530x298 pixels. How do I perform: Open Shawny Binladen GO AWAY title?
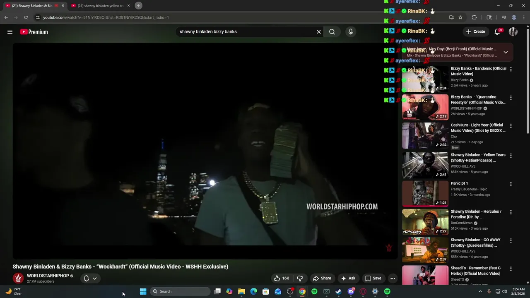click(475, 243)
